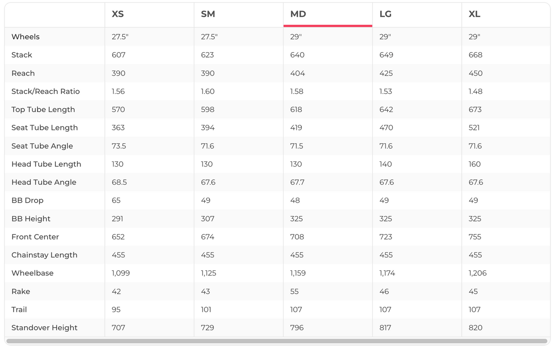Screen dimensions: 556x350
Task: Select the SM size column header
Action: pyautogui.click(x=208, y=14)
